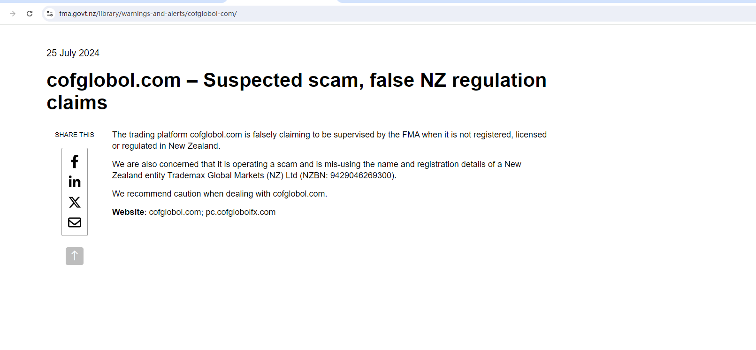The image size is (756, 350).
Task: Share the warning by email icon
Action: coord(75,222)
